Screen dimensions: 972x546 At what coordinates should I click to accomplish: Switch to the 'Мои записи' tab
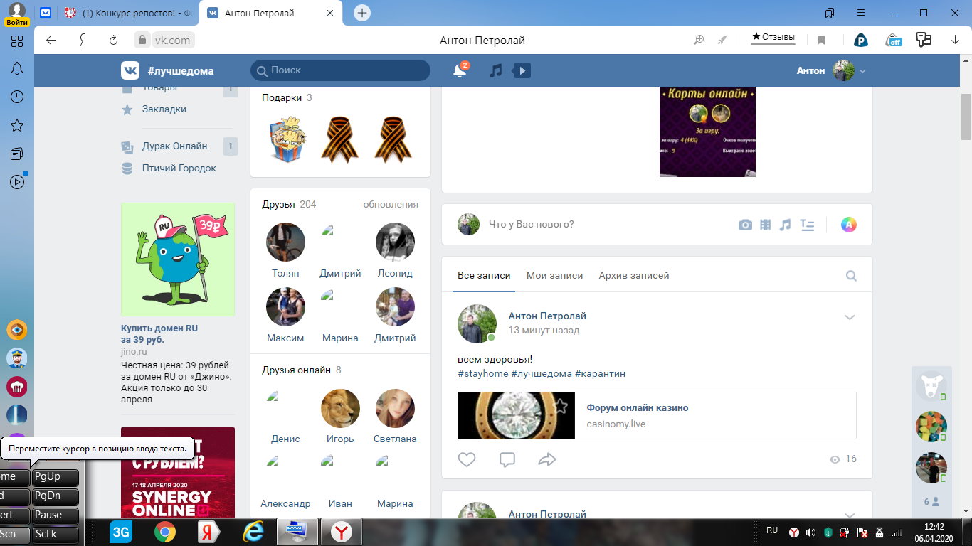554,276
